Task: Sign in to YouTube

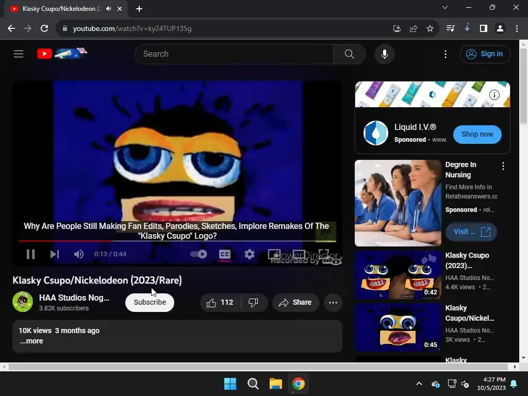Action: (x=485, y=54)
